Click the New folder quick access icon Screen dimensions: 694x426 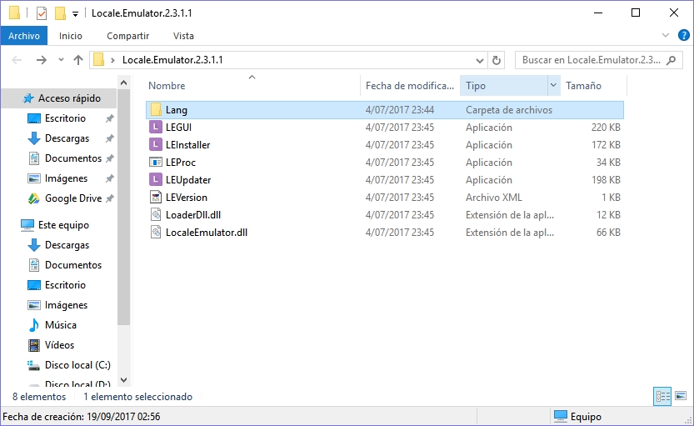tap(60, 13)
